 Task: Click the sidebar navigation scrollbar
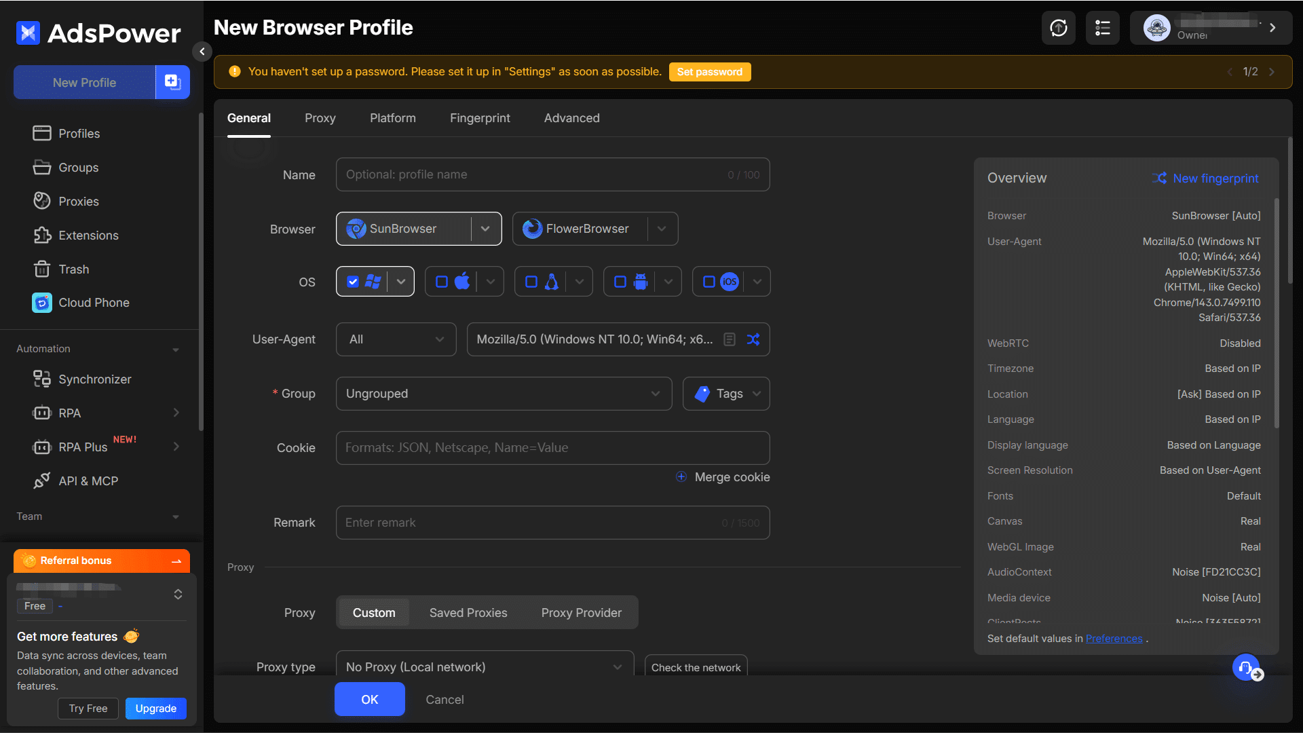[x=200, y=271]
